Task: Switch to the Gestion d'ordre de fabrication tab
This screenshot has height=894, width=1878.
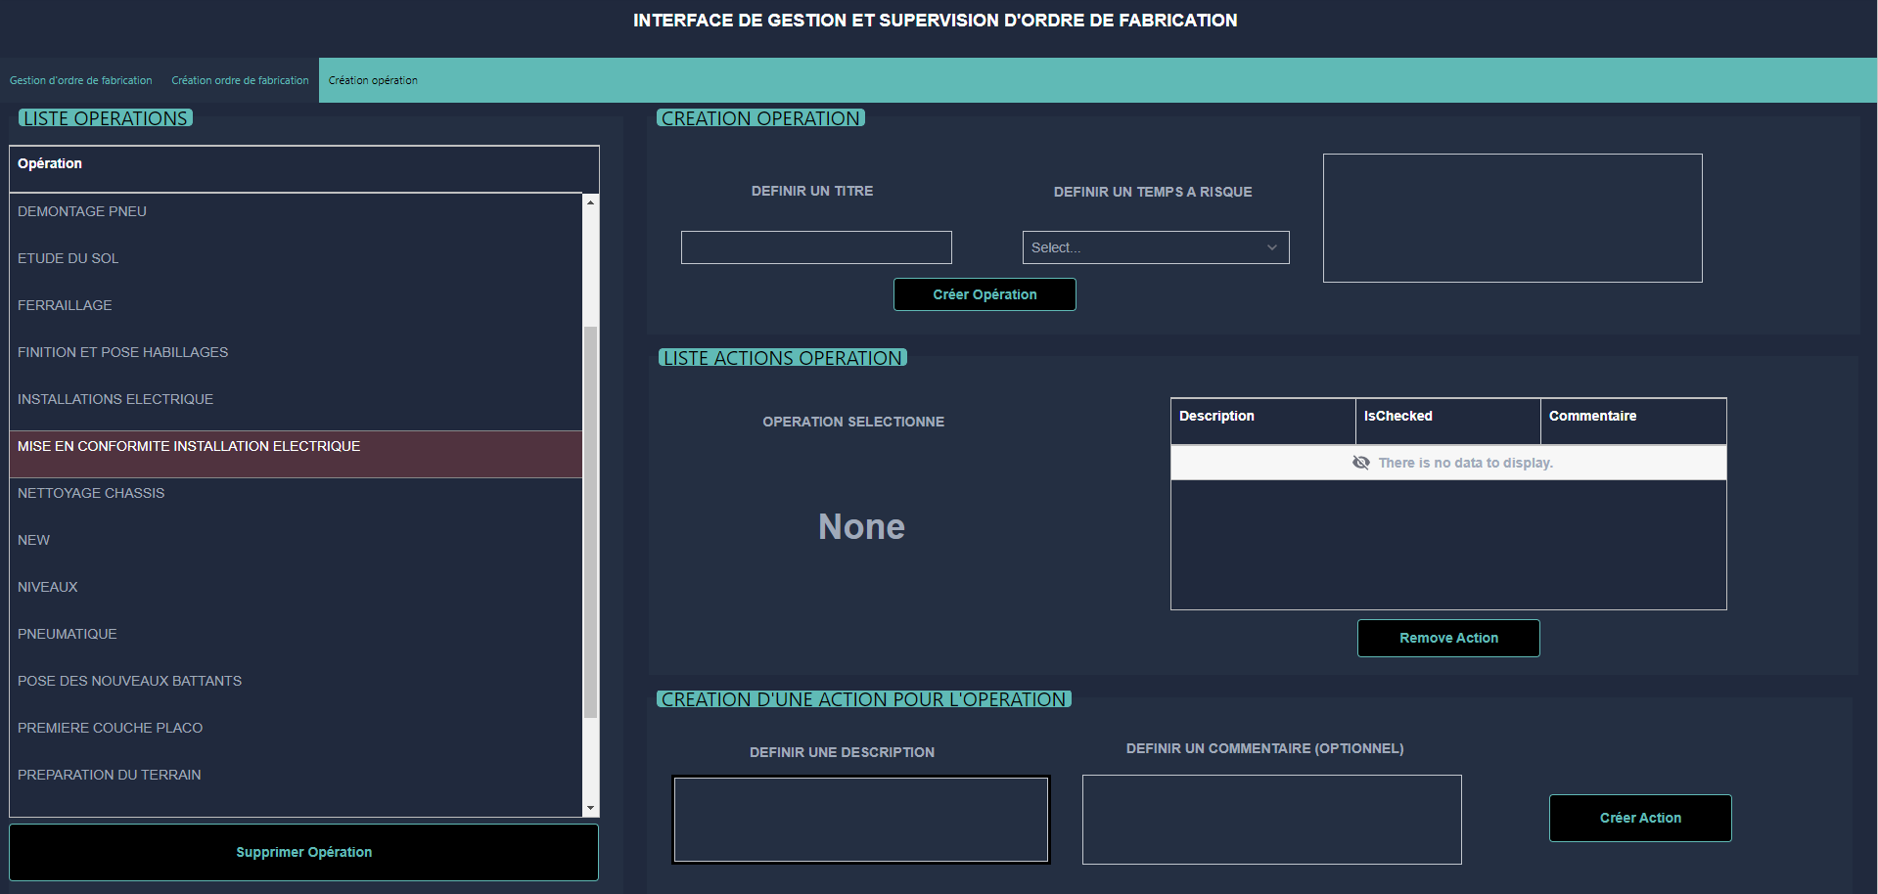Action: click(x=80, y=80)
